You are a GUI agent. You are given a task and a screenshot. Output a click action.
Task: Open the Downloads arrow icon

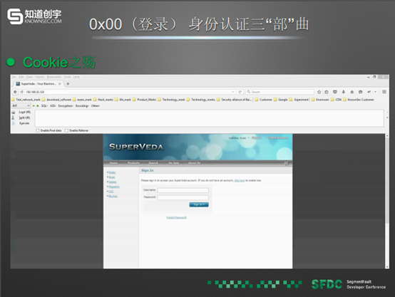(344, 92)
